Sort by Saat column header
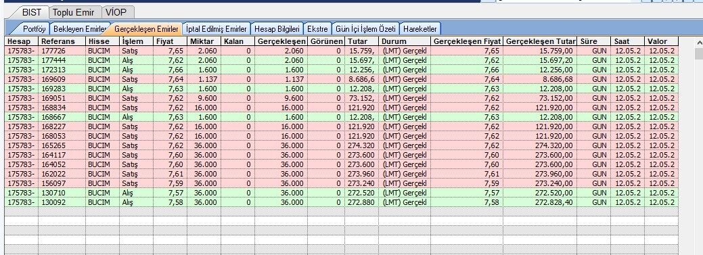 pos(628,41)
